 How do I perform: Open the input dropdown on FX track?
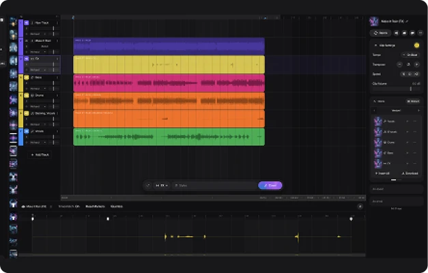(x=38, y=70)
